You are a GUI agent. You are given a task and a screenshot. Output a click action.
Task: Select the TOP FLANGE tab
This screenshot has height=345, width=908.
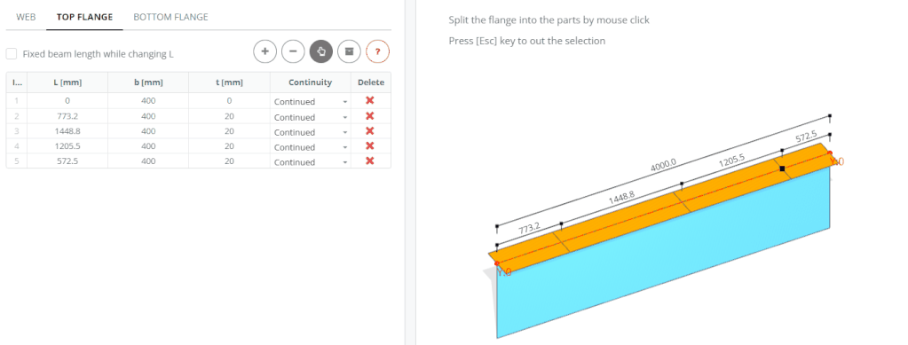point(84,17)
